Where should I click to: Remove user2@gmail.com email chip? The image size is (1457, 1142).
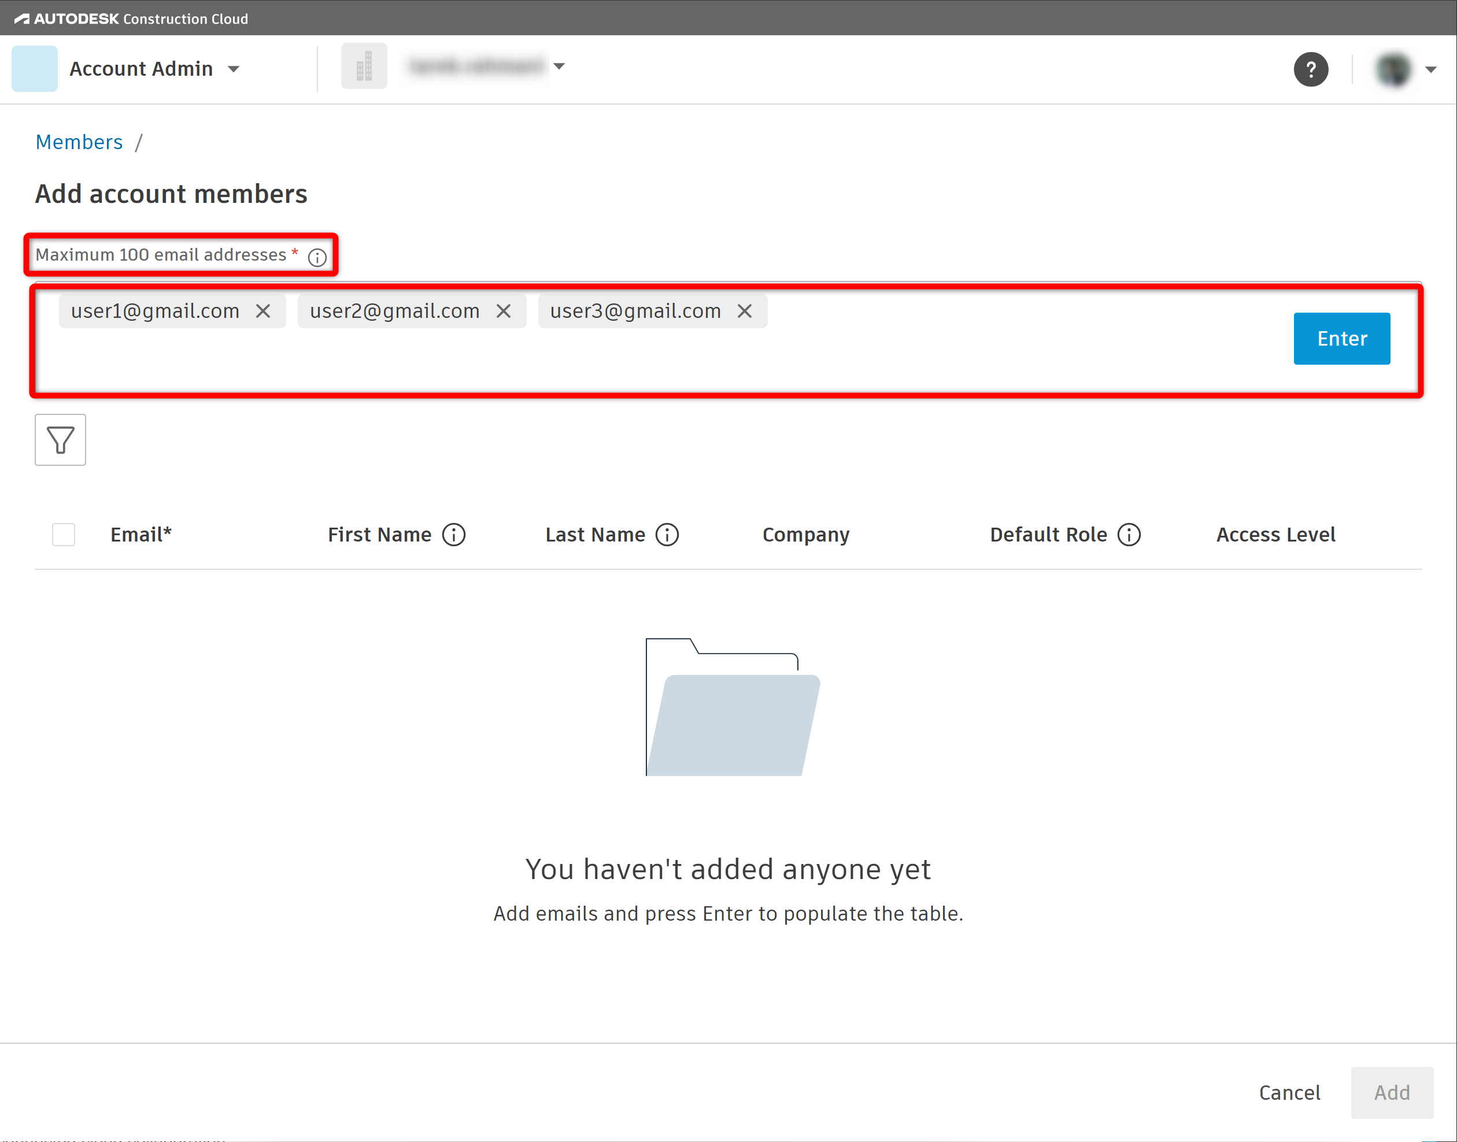(x=504, y=312)
